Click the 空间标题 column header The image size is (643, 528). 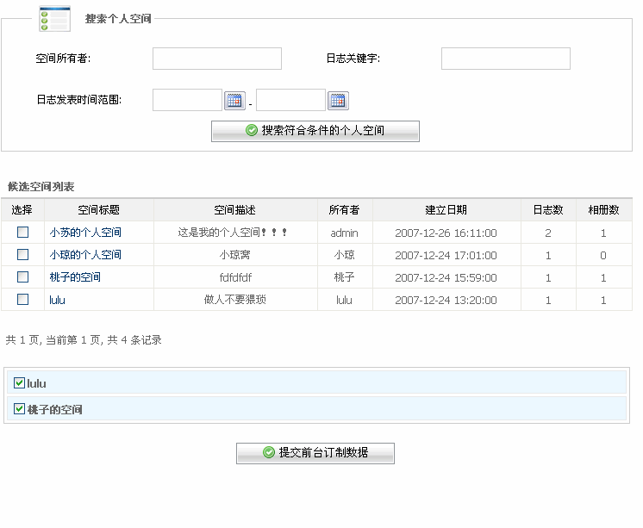(99, 210)
